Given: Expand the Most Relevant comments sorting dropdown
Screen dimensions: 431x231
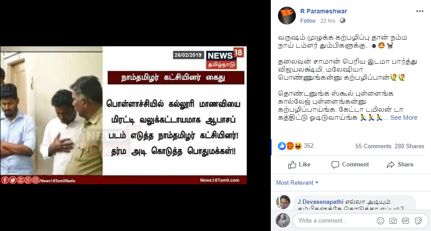Looking at the screenshot, I should click(x=297, y=183).
